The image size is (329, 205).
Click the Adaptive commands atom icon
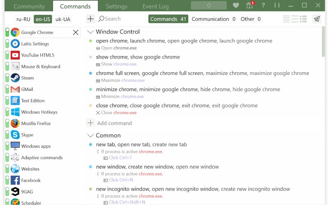pyautogui.click(x=15, y=157)
